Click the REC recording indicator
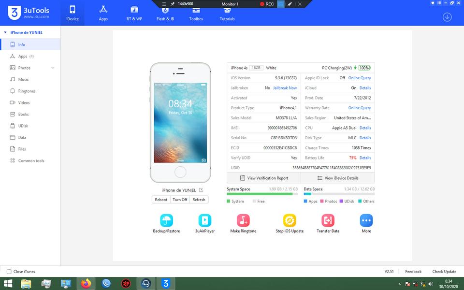 267,4
